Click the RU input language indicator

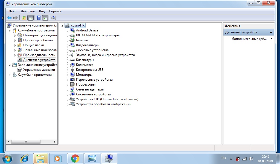click(x=223, y=158)
